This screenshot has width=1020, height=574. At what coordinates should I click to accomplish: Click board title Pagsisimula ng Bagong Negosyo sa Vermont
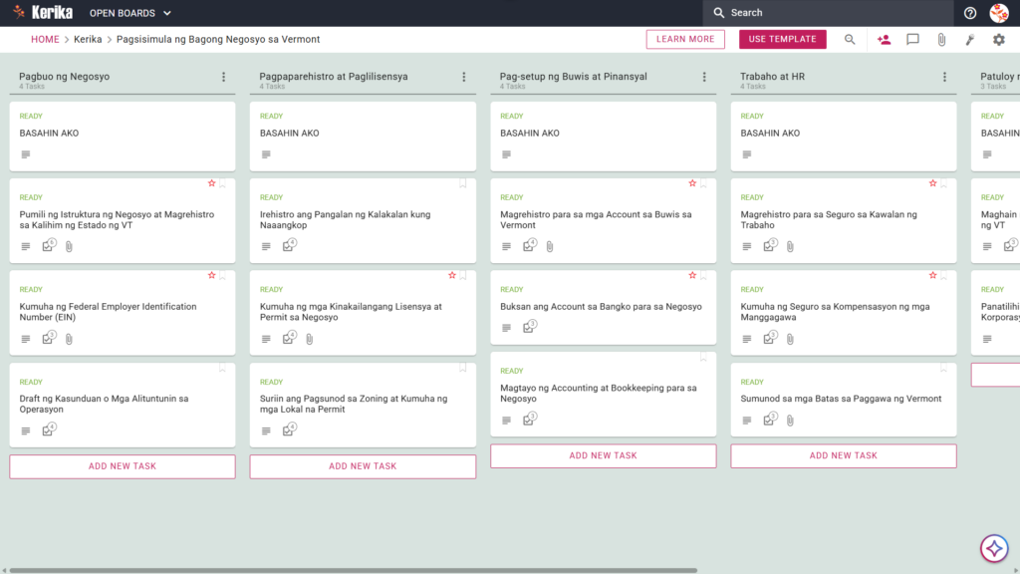coord(218,39)
